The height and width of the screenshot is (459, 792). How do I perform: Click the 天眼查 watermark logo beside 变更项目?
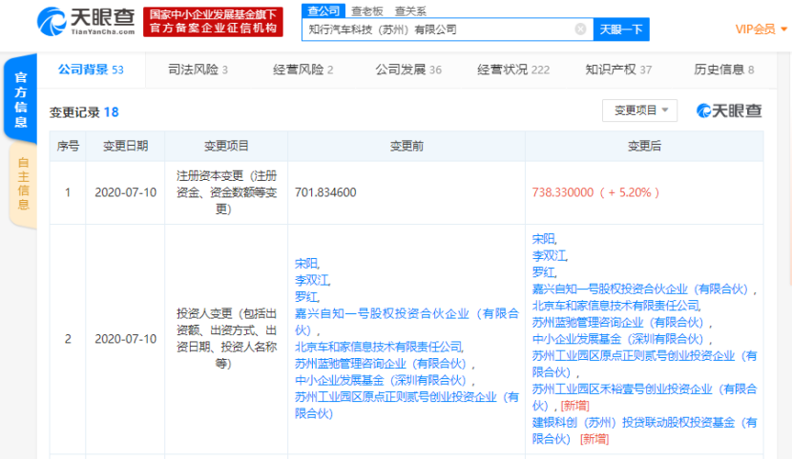(x=729, y=110)
